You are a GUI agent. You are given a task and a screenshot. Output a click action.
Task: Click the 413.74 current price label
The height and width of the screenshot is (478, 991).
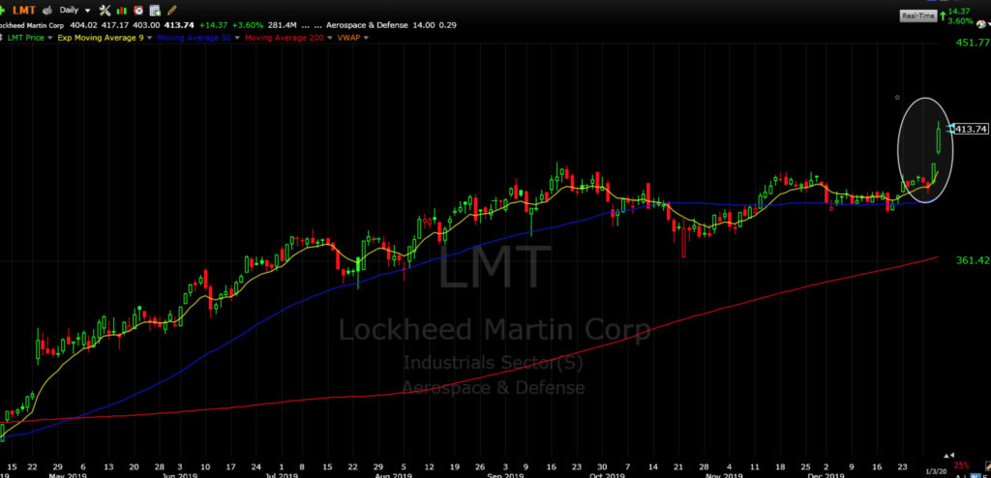[x=971, y=129]
